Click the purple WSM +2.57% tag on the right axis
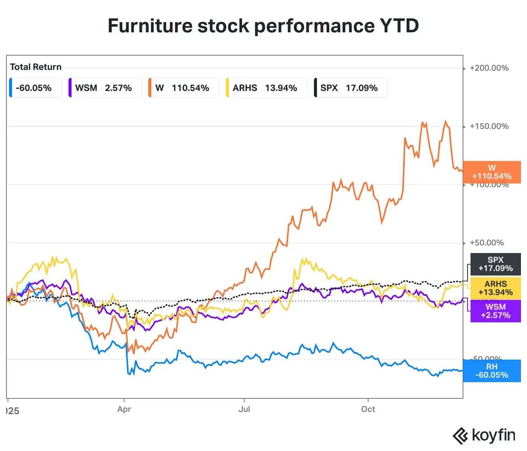The image size is (527, 451). pos(495,311)
